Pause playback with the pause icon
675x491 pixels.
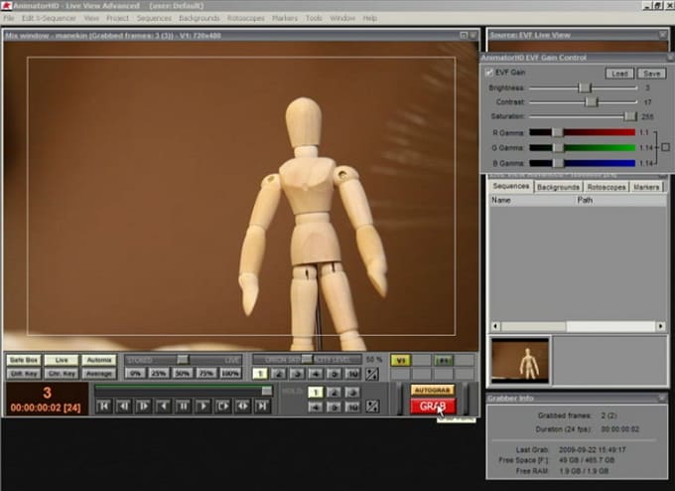click(x=183, y=407)
